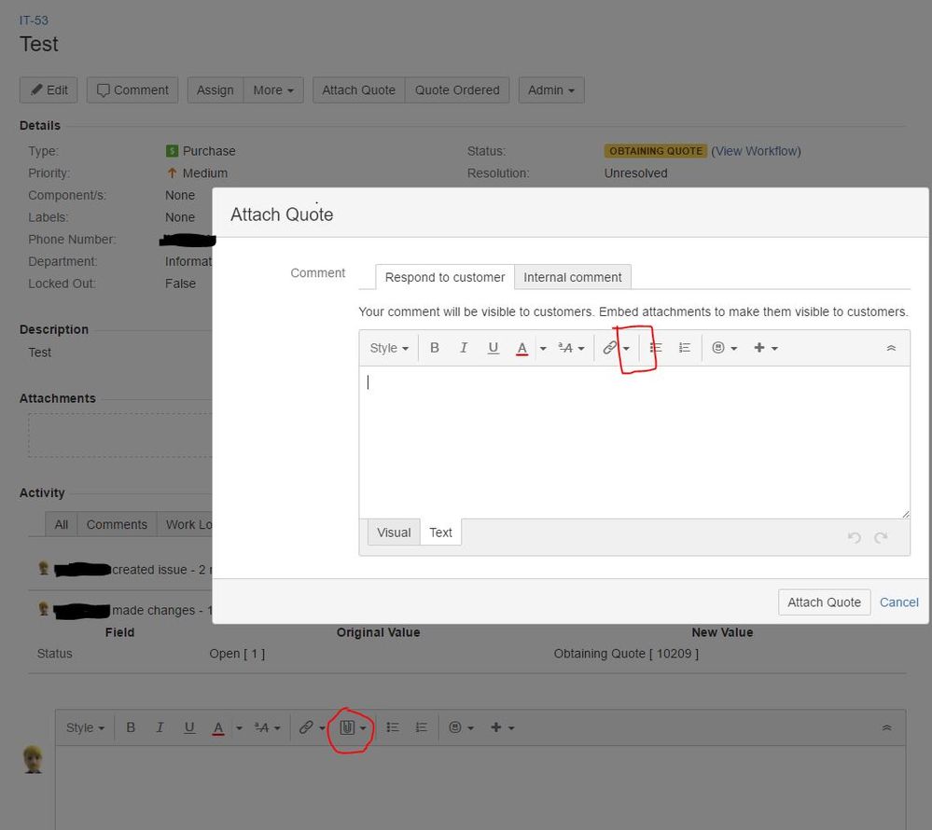Click Edit button on issue page
This screenshot has width=932, height=830.
pyautogui.click(x=49, y=90)
